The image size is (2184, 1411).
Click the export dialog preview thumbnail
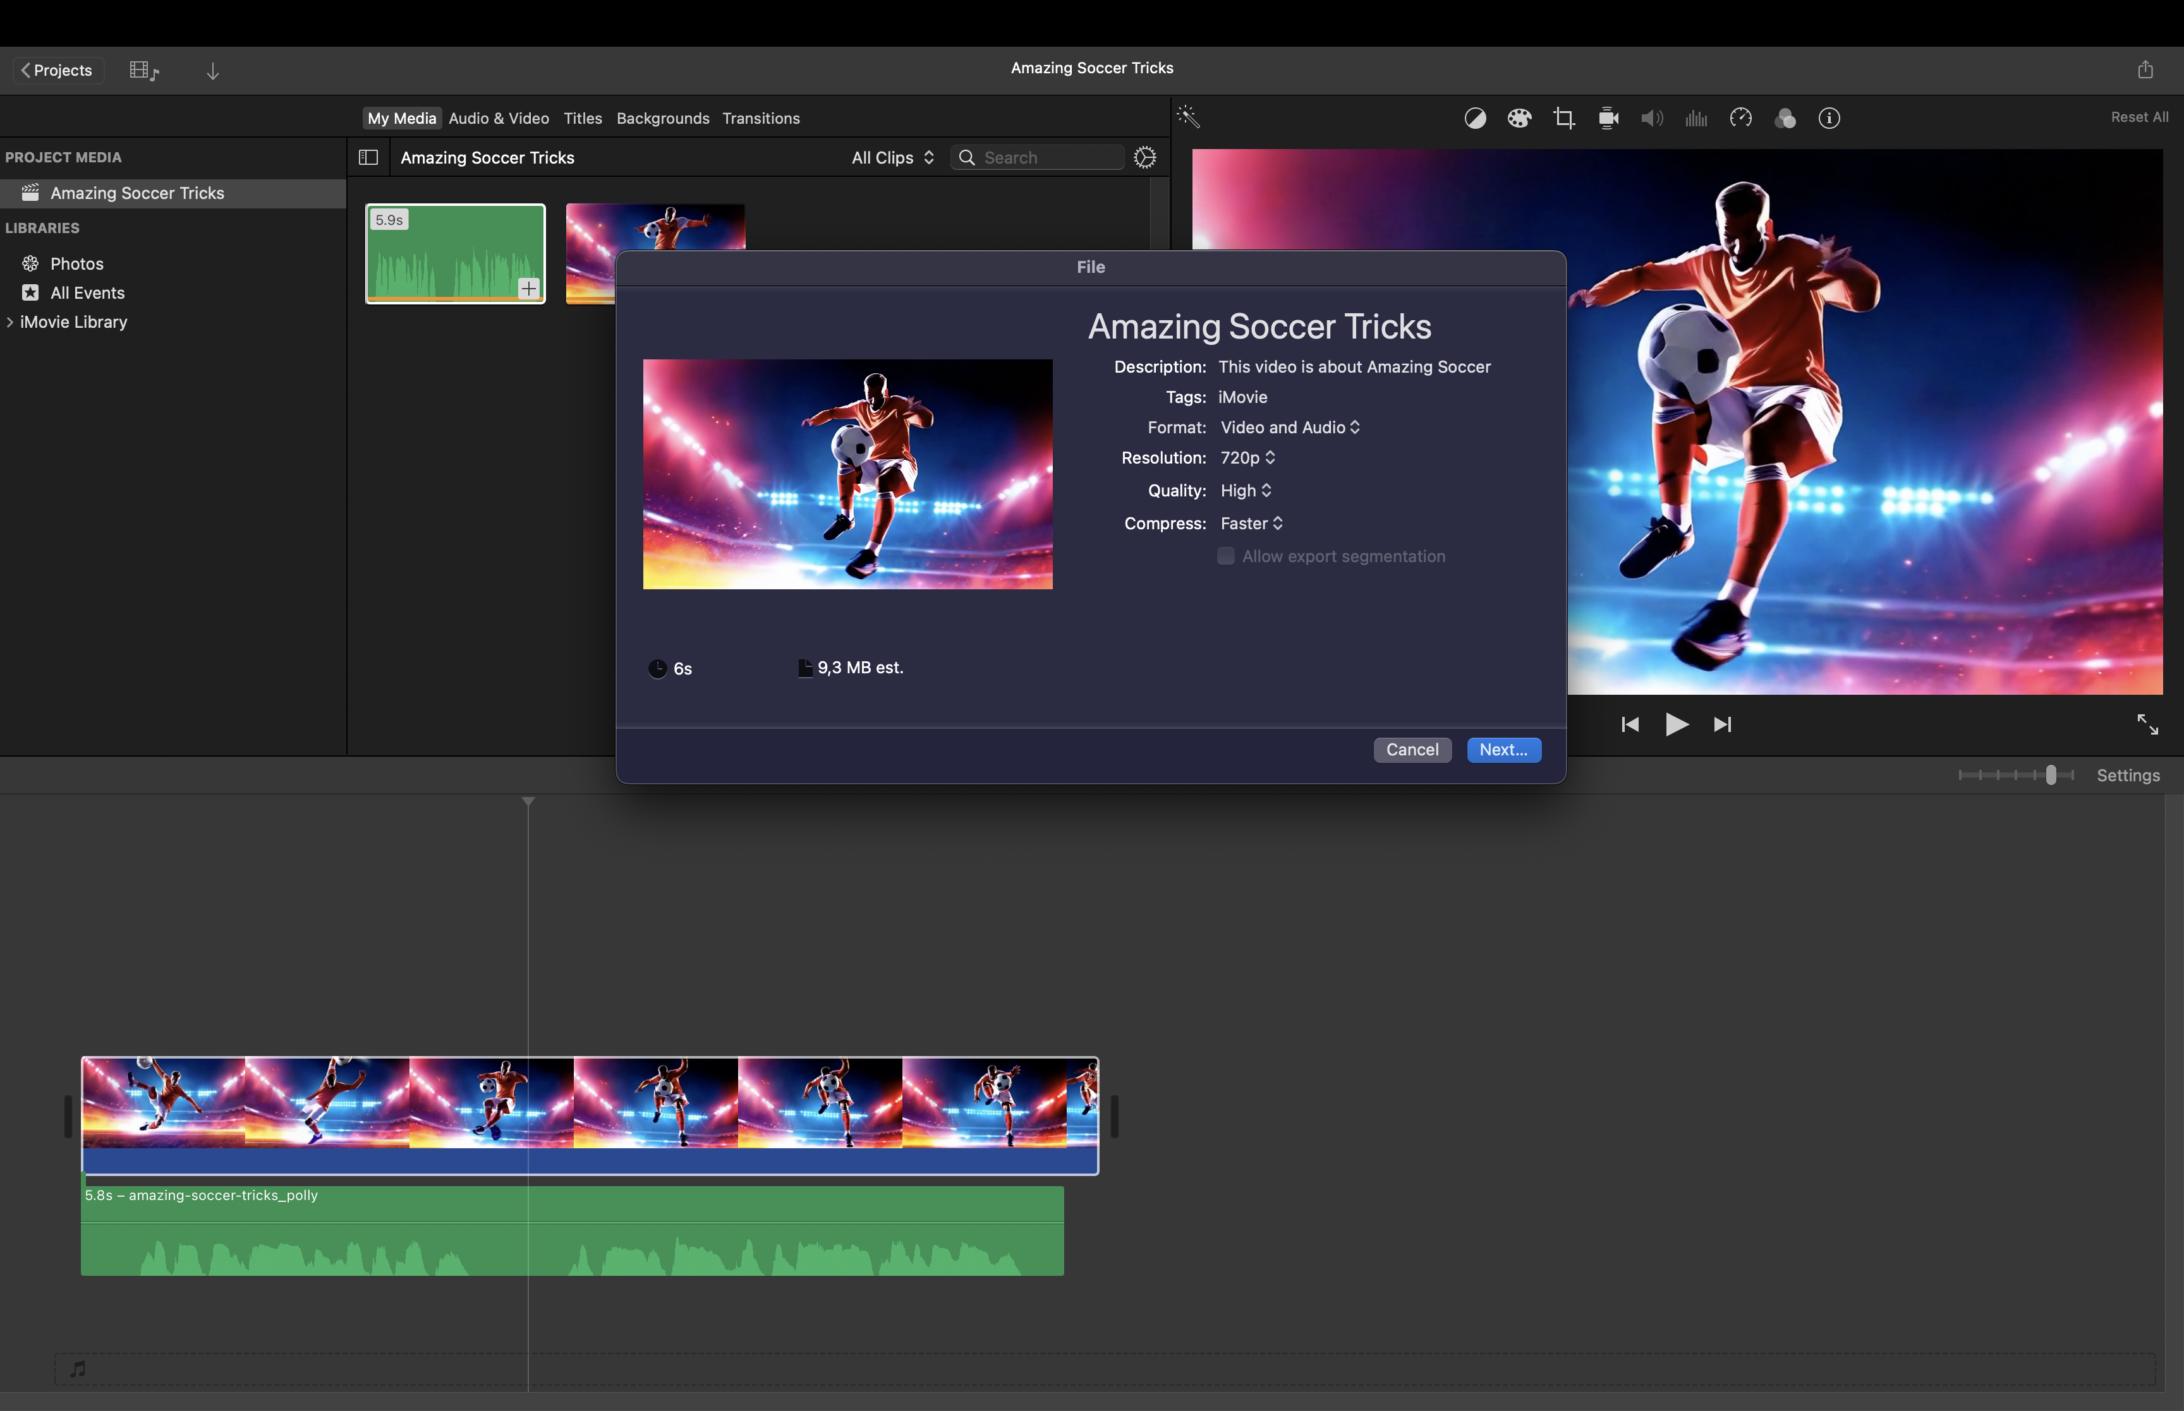coord(848,474)
